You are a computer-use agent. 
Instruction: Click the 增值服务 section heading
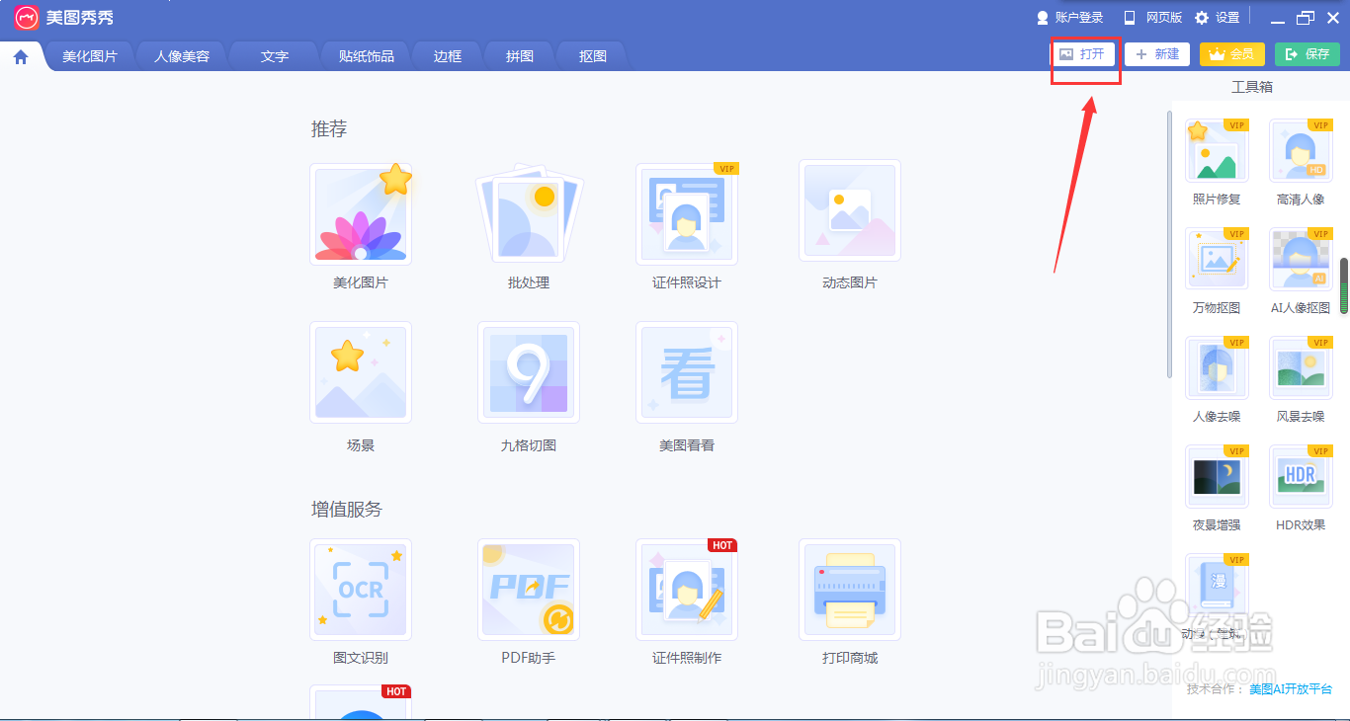pyautogui.click(x=347, y=510)
